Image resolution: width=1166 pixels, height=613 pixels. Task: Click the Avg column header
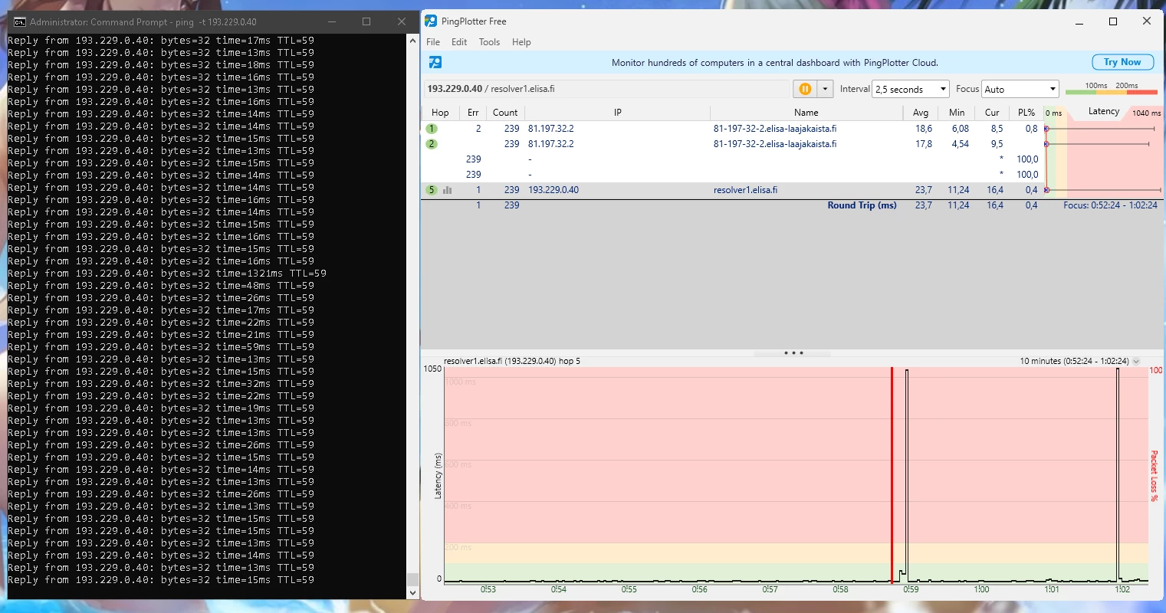921,113
